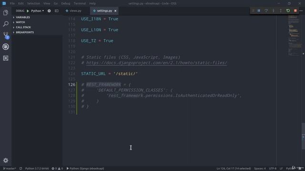Viewport: 305px width, 171px height.
Task: Expand the WATCH section
Action: pos(20,22)
